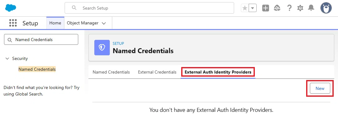Viewport: 338px width, 127px height.
Task: Collapse the Security section chevron
Action: 7,58
